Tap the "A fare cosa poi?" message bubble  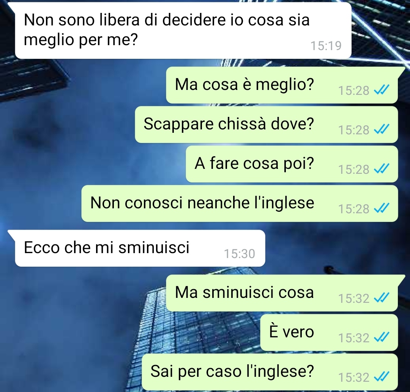[292, 164]
